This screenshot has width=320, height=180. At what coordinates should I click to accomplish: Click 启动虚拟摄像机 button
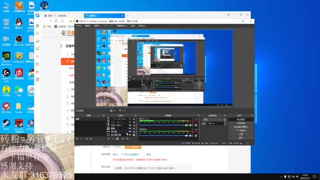(241, 127)
